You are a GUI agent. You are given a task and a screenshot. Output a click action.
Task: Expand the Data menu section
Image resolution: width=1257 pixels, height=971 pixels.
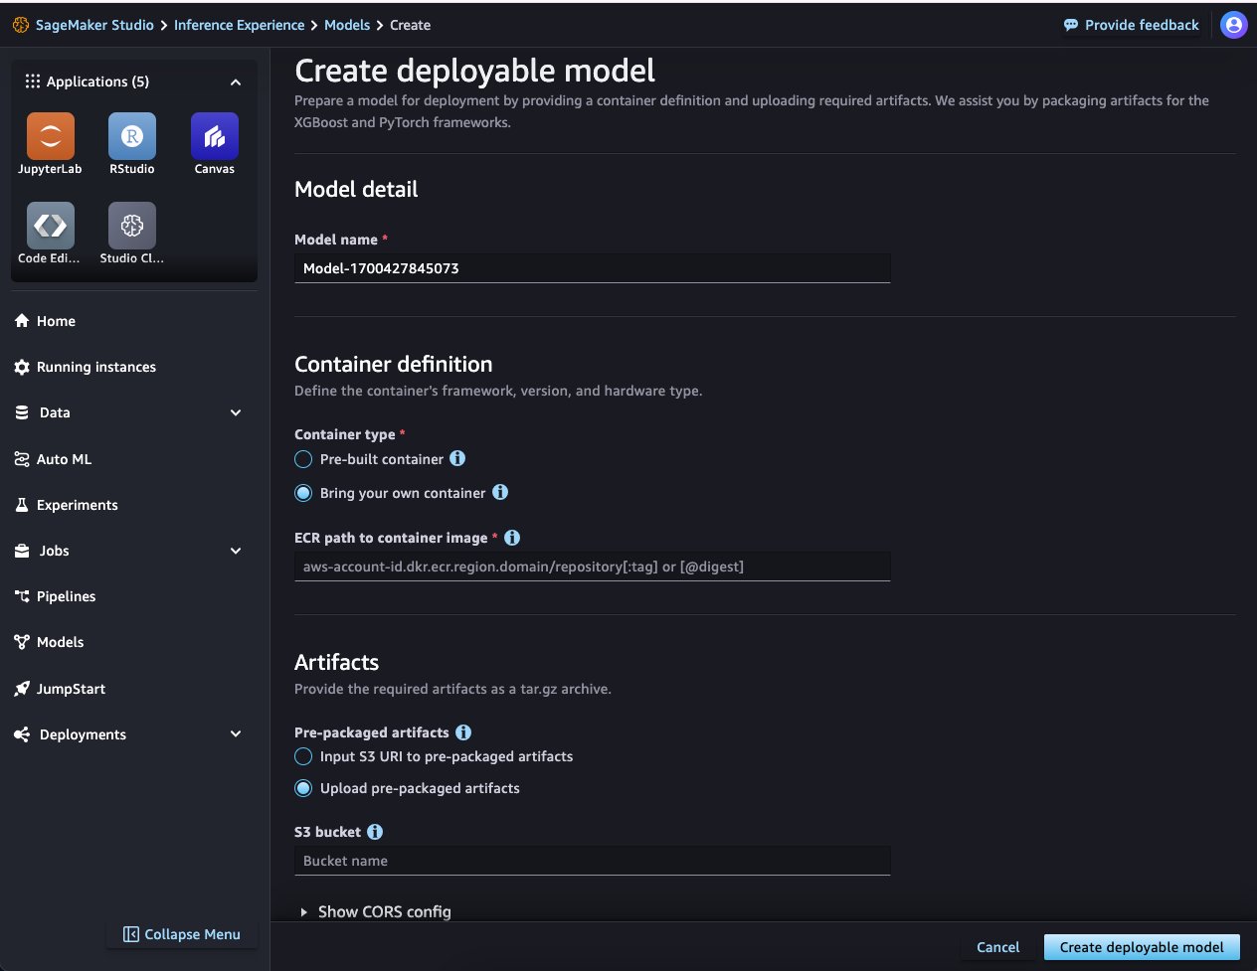click(236, 412)
